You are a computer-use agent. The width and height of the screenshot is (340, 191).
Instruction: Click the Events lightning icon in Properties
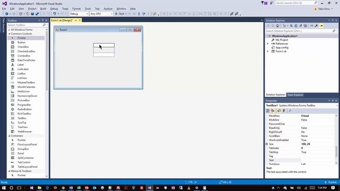tap(284, 111)
